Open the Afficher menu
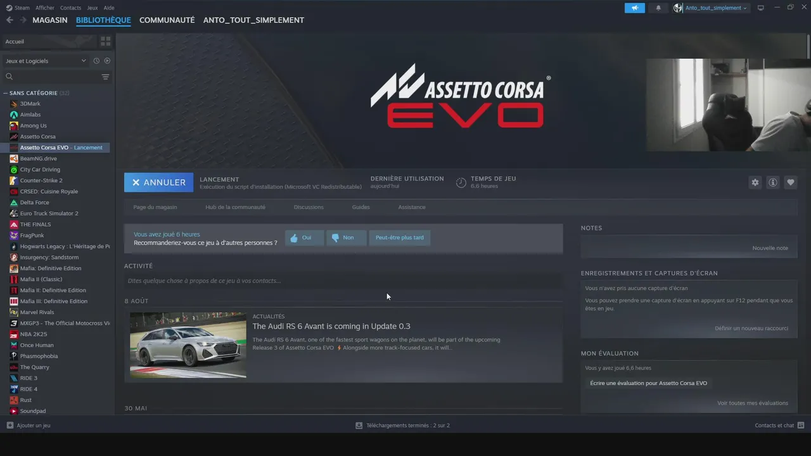Viewport: 811px width, 456px height. (x=45, y=8)
